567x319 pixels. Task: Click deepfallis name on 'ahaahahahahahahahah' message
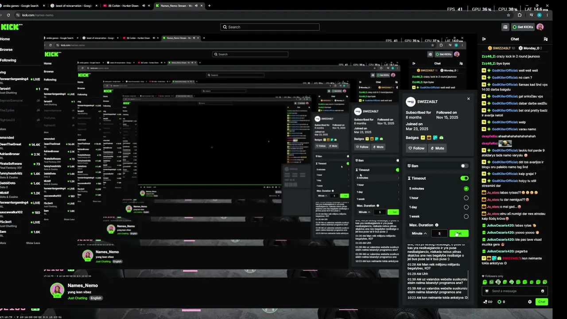[489, 136]
